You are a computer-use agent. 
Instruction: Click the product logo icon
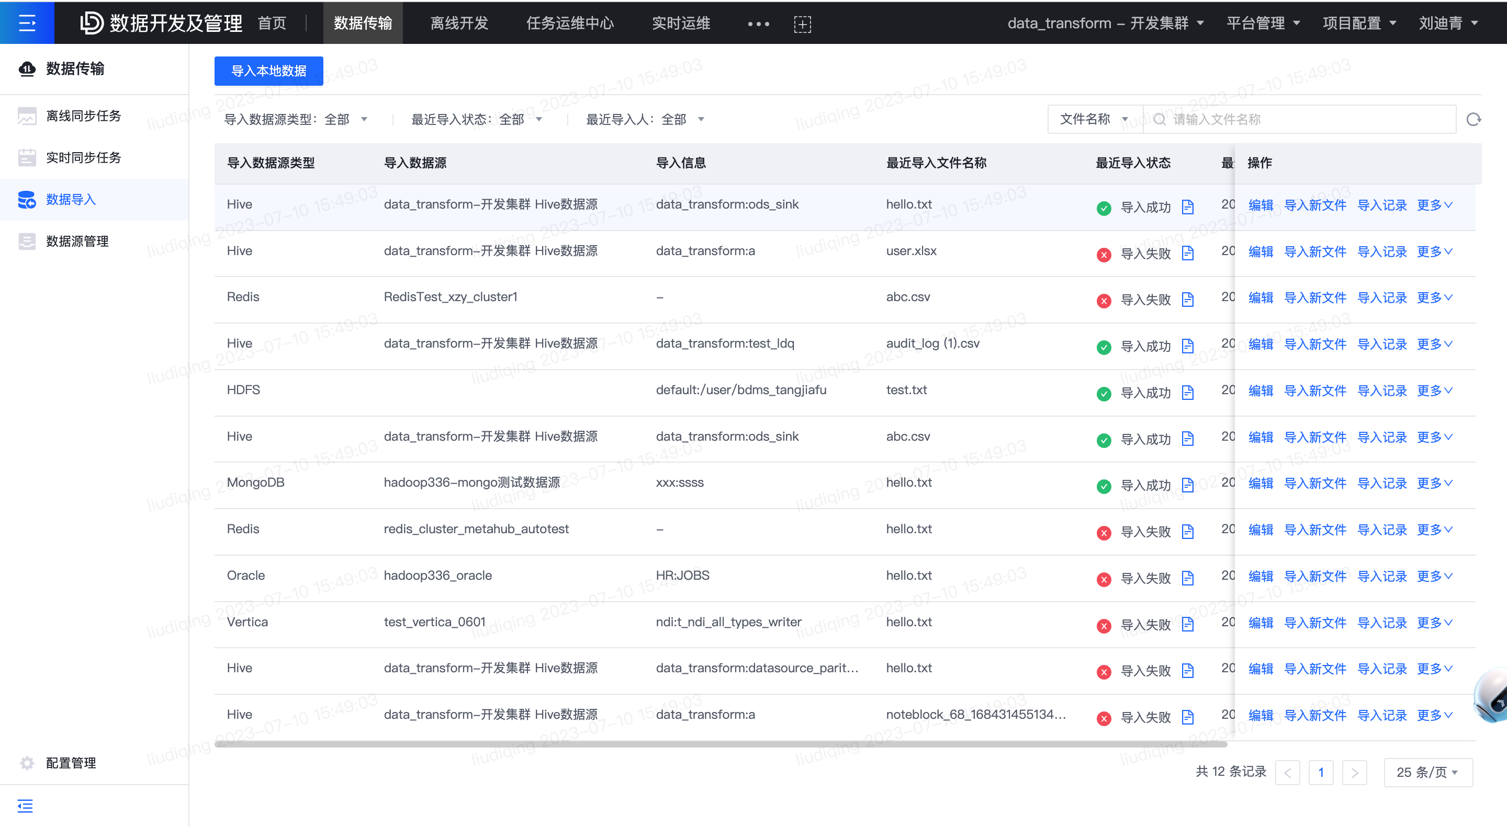(91, 23)
